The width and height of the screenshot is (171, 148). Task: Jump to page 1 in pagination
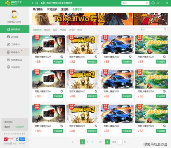point(78,142)
